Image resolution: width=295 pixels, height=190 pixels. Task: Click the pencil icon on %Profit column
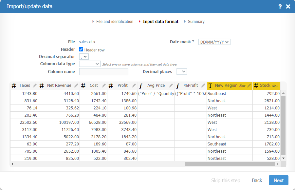[x=203, y=85]
